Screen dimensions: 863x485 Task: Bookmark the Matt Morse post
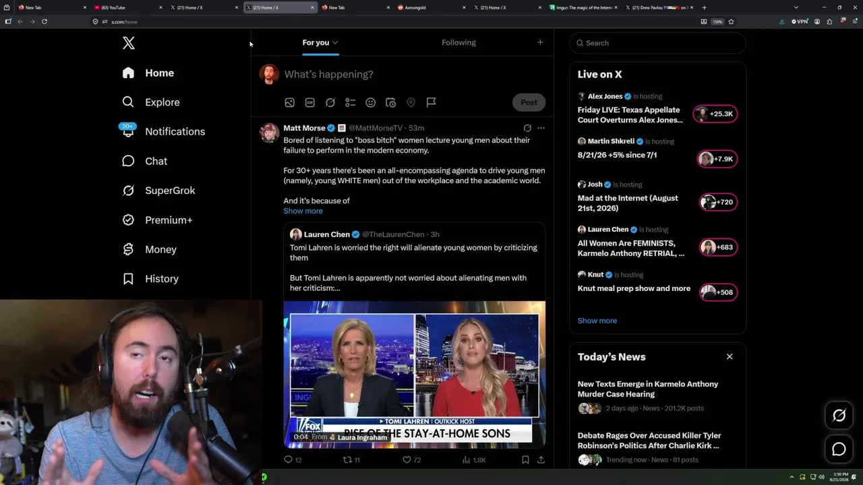(x=525, y=460)
